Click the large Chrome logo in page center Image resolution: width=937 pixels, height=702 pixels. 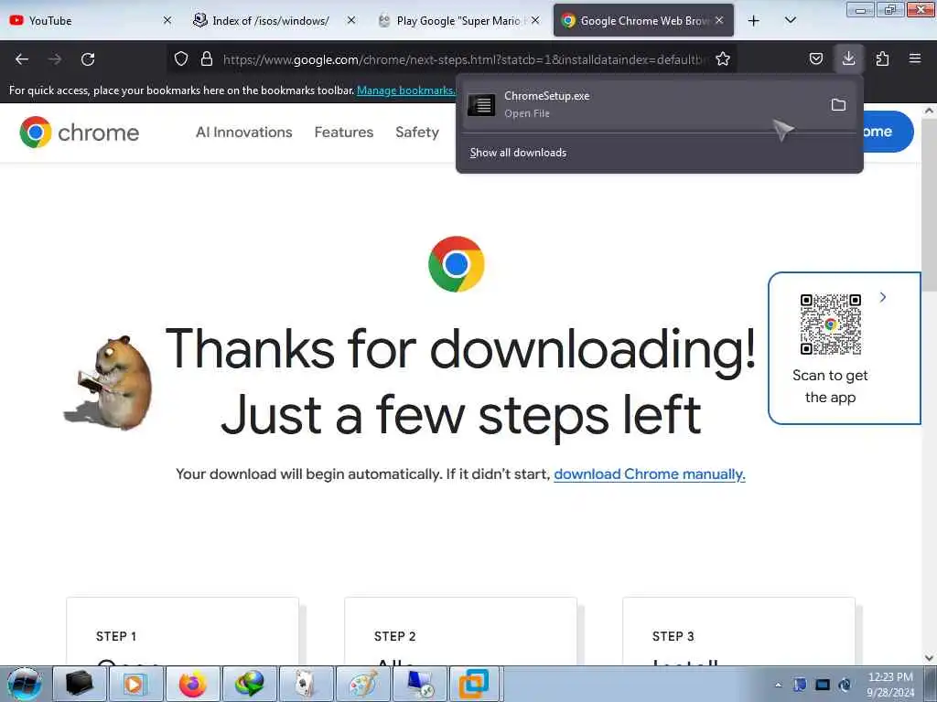point(457,264)
